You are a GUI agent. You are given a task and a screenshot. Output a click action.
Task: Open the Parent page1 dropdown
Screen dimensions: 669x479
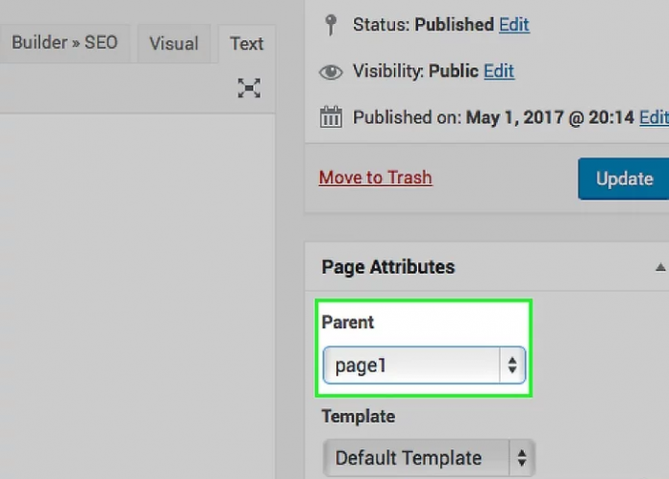[x=424, y=366]
